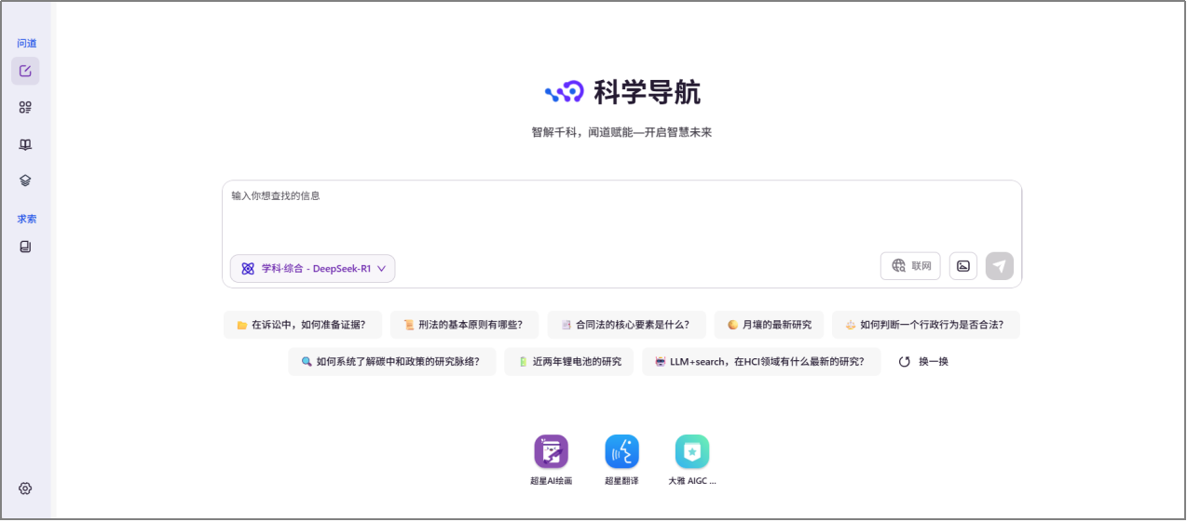Click the 合同法的核心要素是什么？ suggestion
The image size is (1187, 522).
626,325
